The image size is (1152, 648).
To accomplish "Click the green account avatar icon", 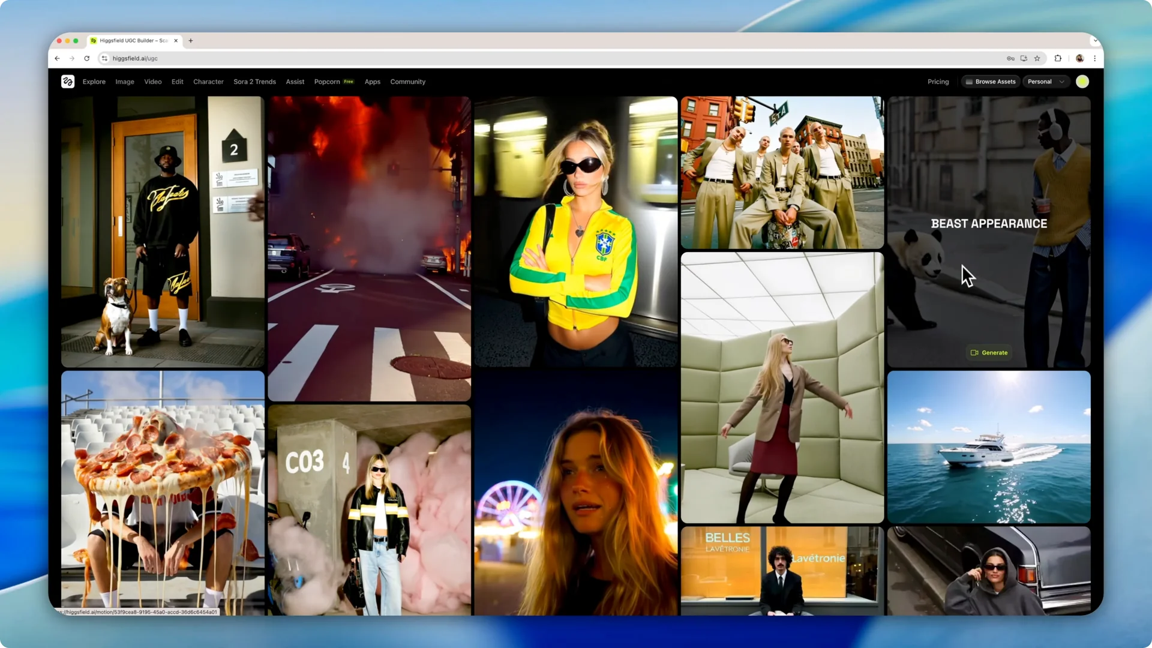I will pos(1082,82).
